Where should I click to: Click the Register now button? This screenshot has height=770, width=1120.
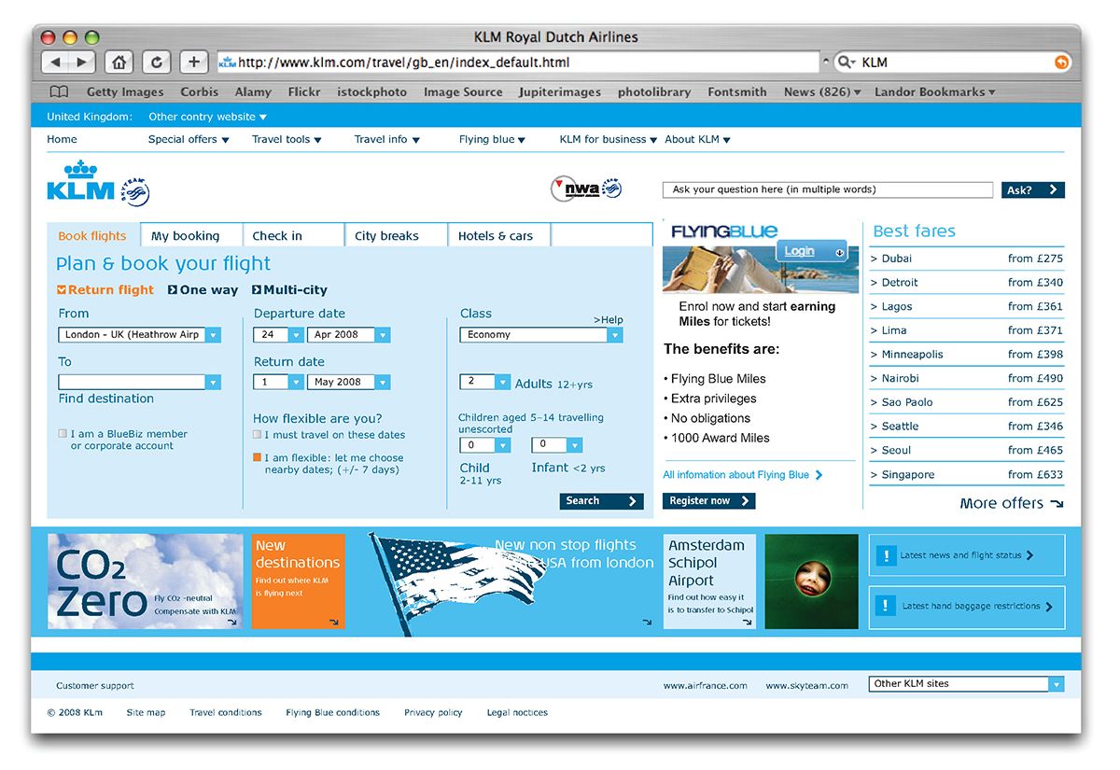coord(708,501)
